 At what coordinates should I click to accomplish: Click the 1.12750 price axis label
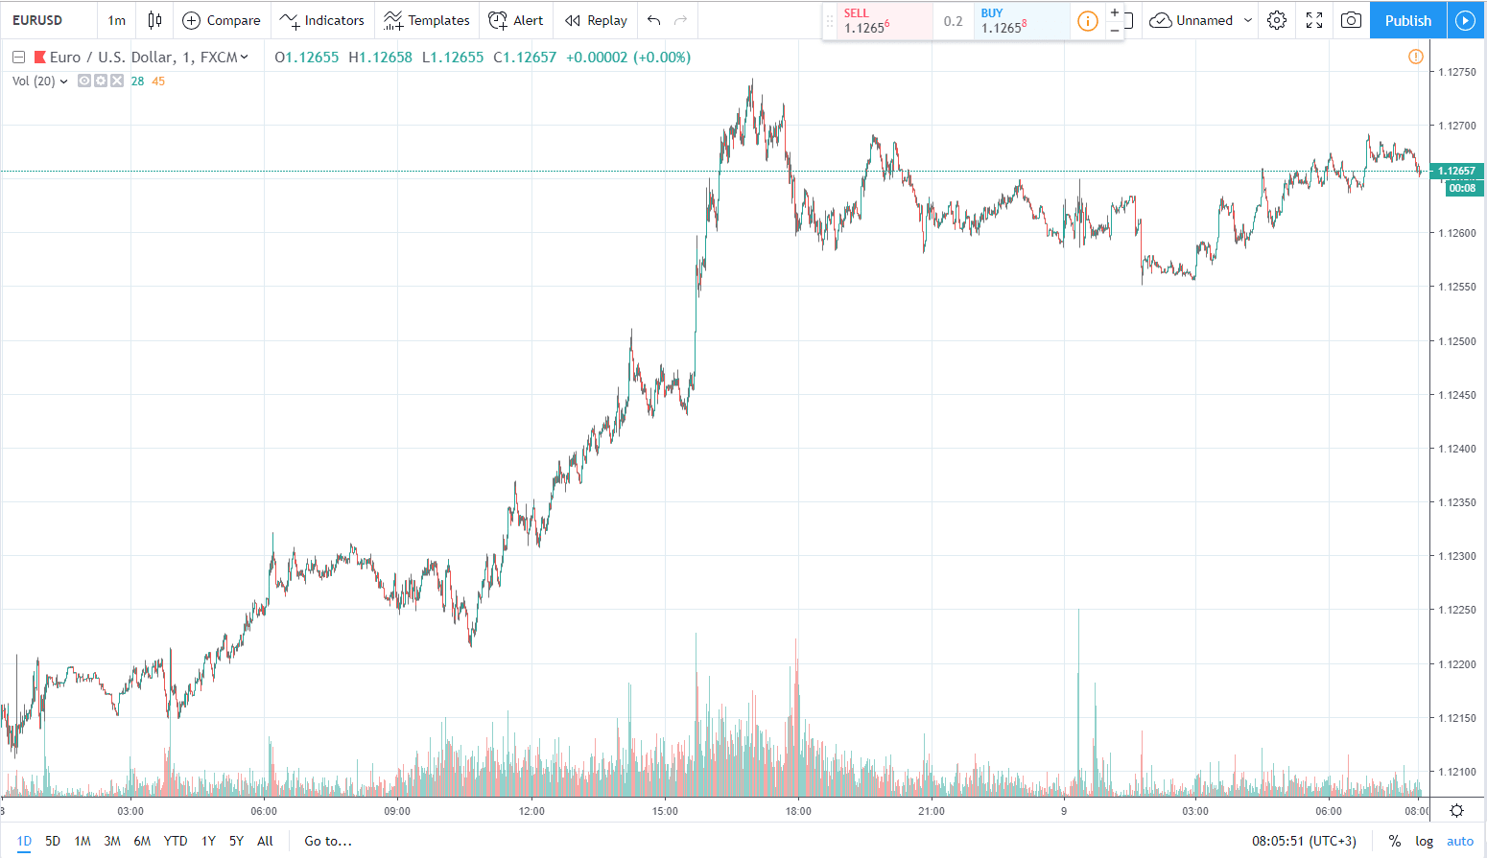pos(1457,72)
